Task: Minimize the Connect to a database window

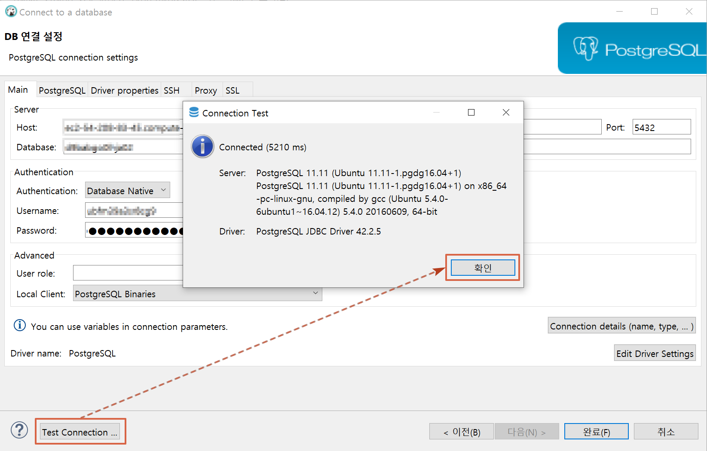Action: pyautogui.click(x=619, y=12)
